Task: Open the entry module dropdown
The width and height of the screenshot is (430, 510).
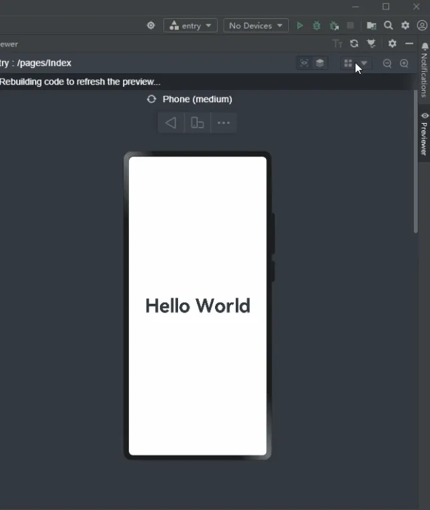Action: point(190,26)
